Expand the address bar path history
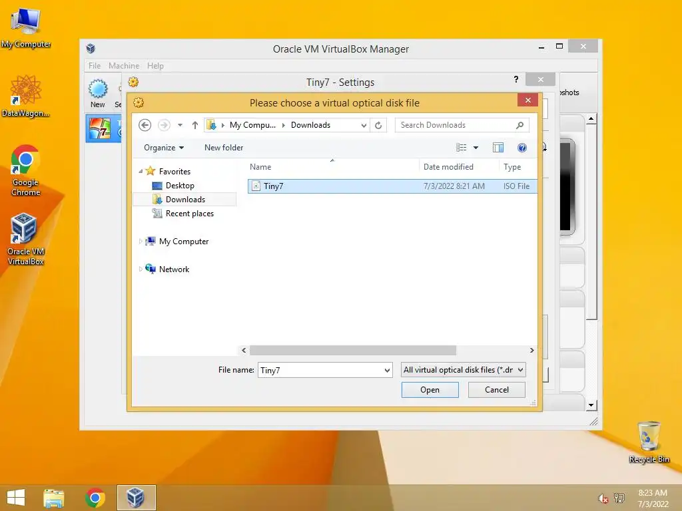The width and height of the screenshot is (682, 511). 364,125
